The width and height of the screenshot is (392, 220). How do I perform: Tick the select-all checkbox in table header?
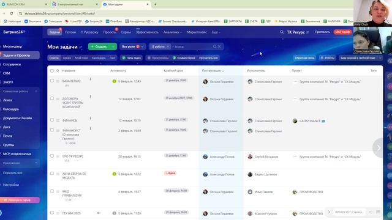tap(52, 71)
